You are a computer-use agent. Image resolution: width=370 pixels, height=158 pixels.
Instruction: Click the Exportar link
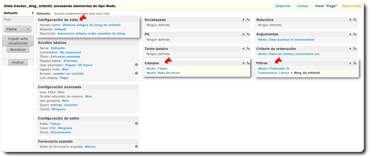coord(283,6)
